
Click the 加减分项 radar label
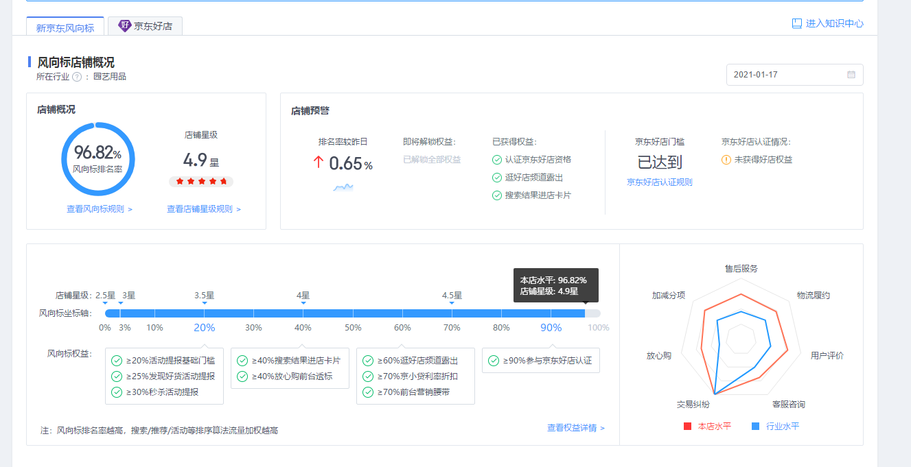669,296
